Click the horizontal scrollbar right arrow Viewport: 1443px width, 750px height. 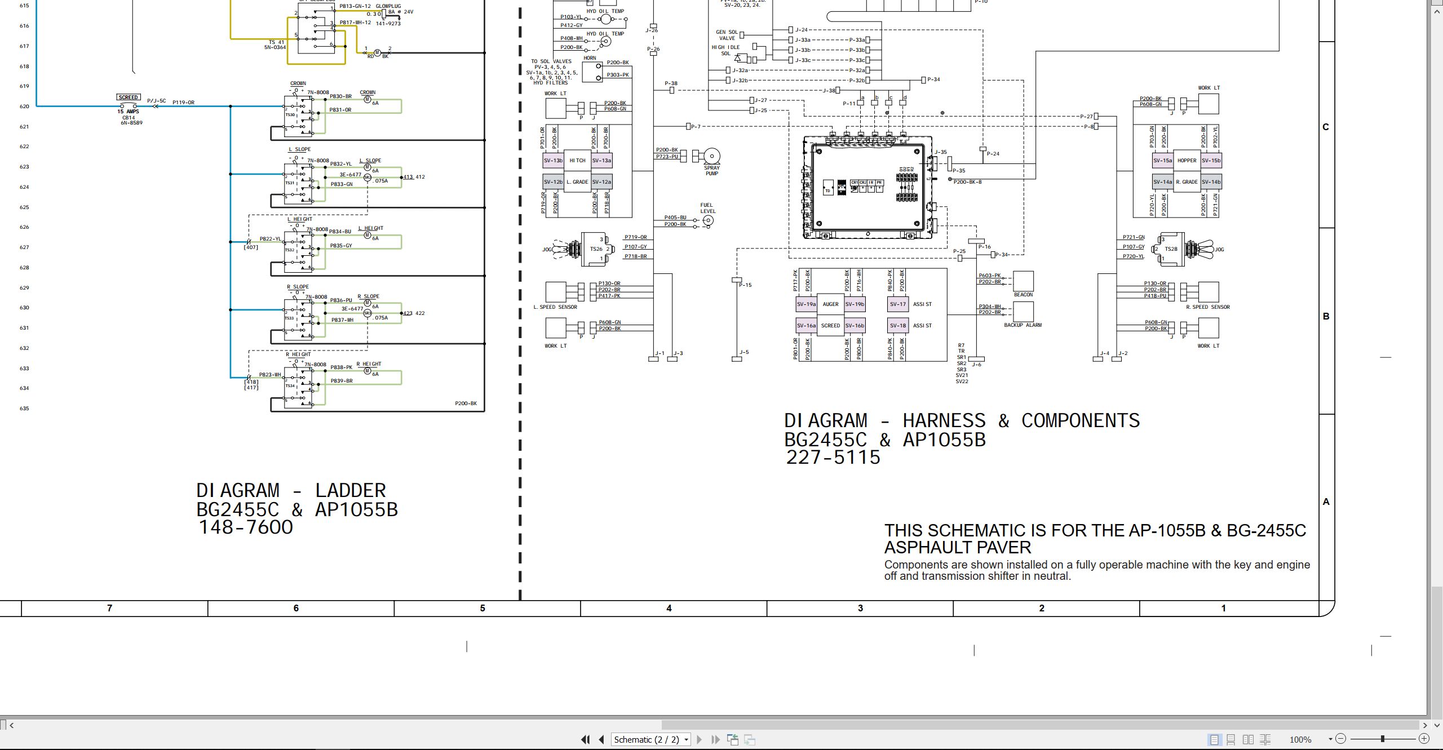pyautogui.click(x=1425, y=725)
